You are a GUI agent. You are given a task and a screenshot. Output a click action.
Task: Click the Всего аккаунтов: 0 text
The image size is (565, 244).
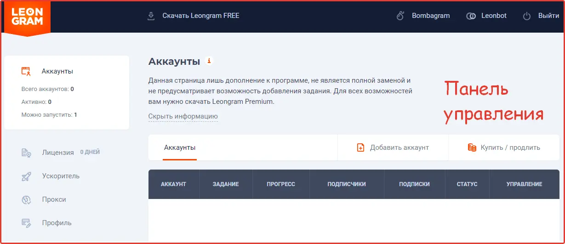tap(48, 89)
